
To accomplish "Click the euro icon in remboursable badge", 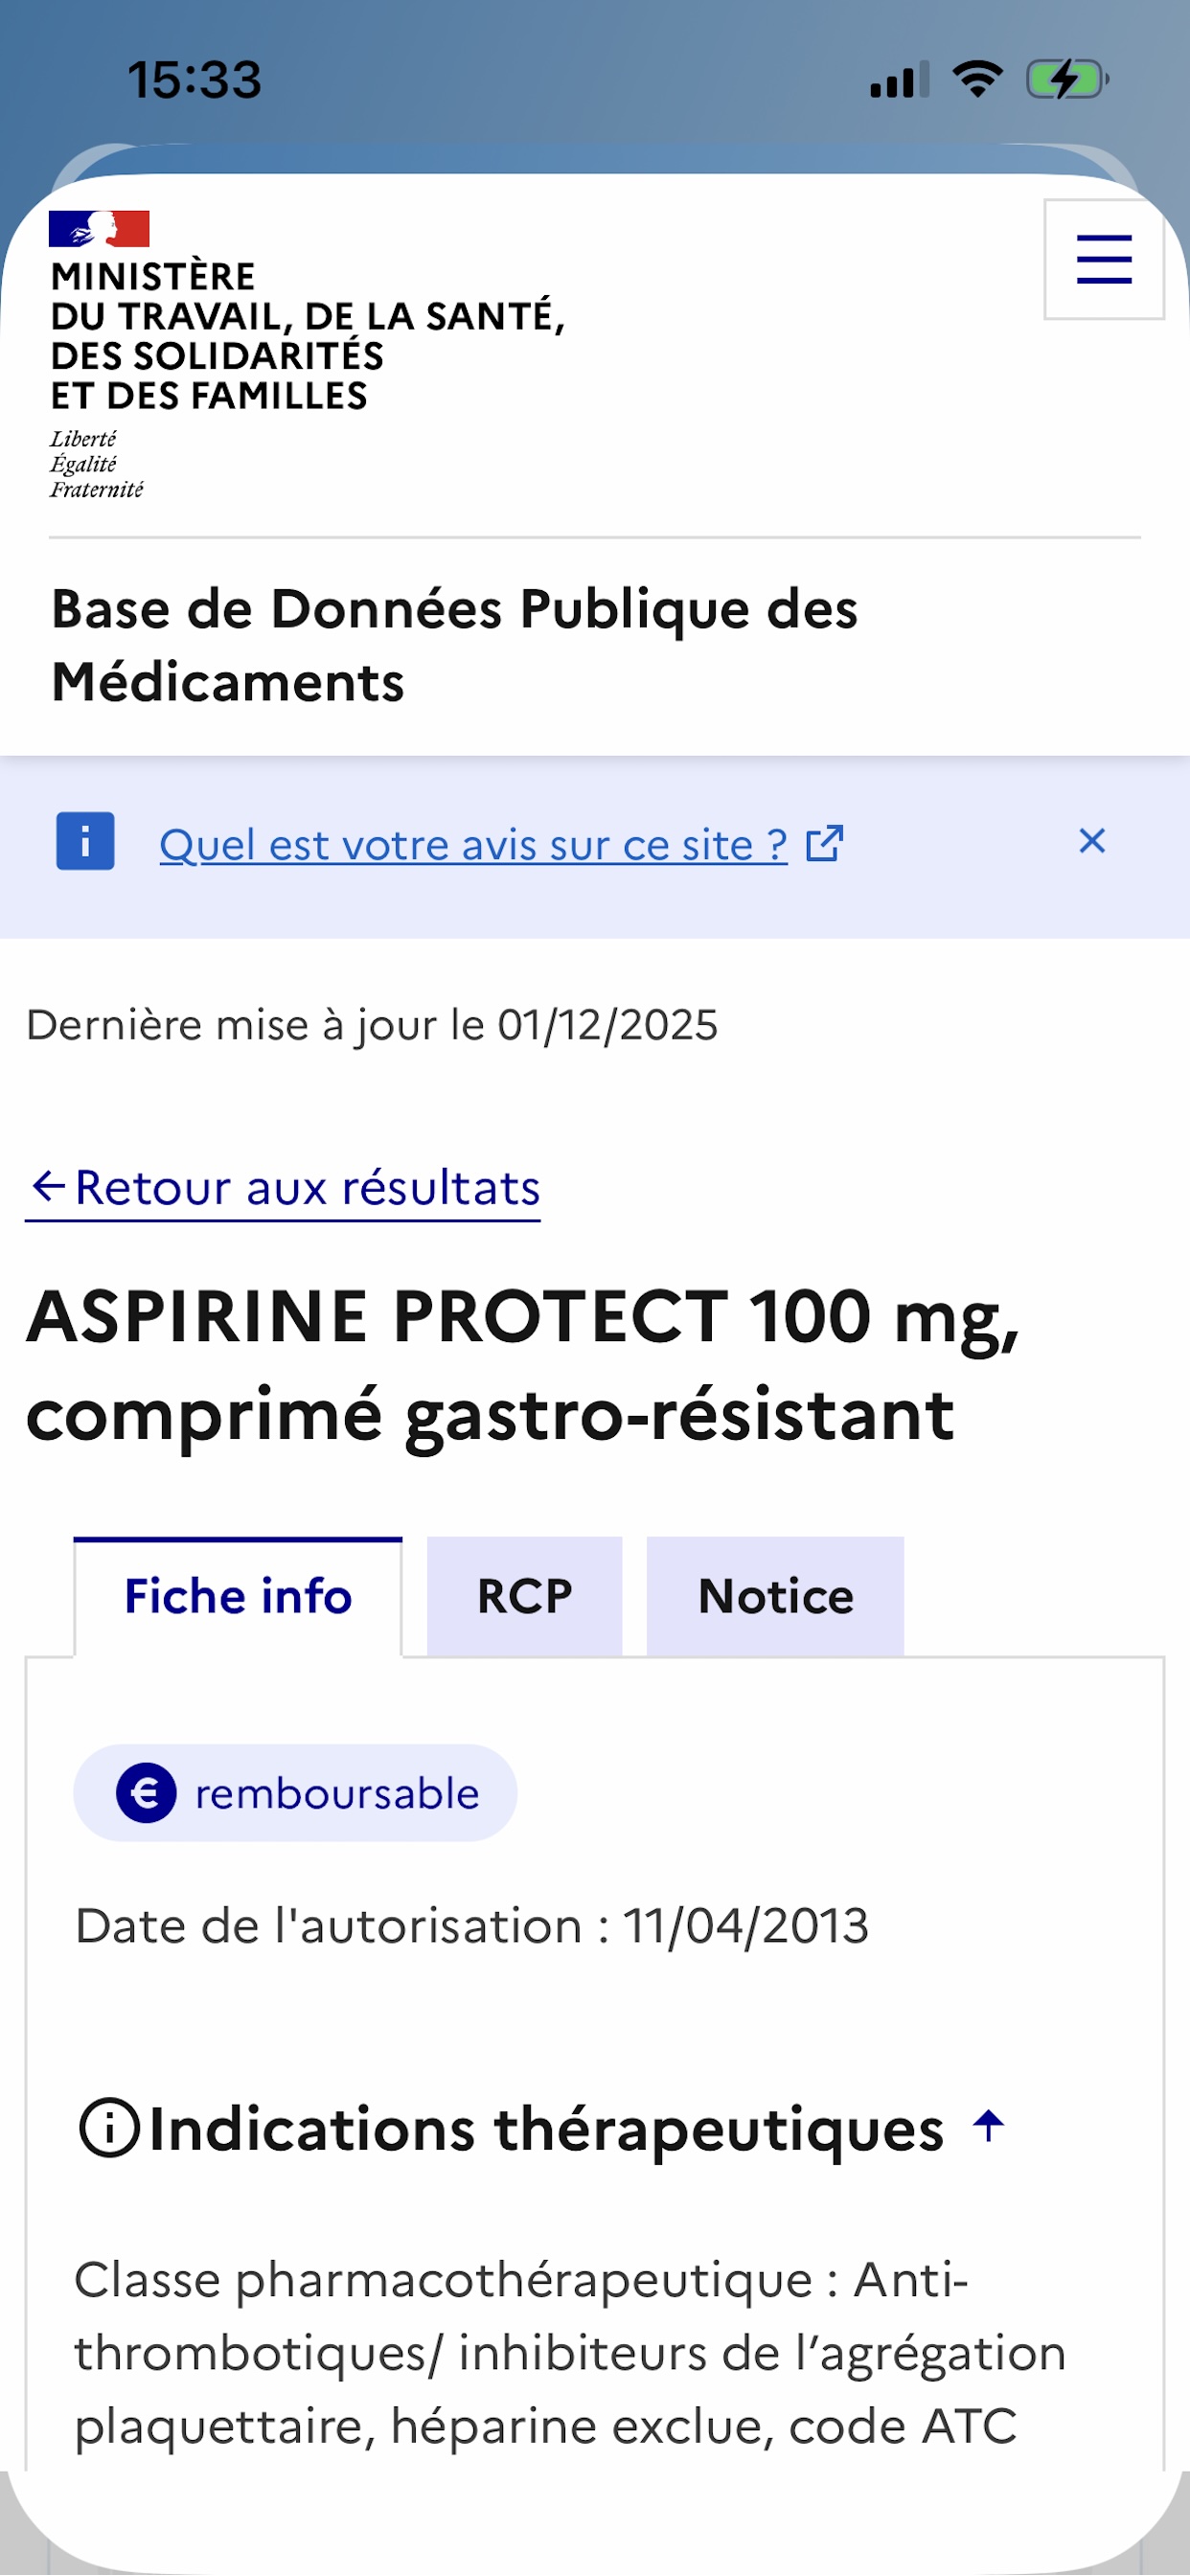I will click(x=146, y=1792).
